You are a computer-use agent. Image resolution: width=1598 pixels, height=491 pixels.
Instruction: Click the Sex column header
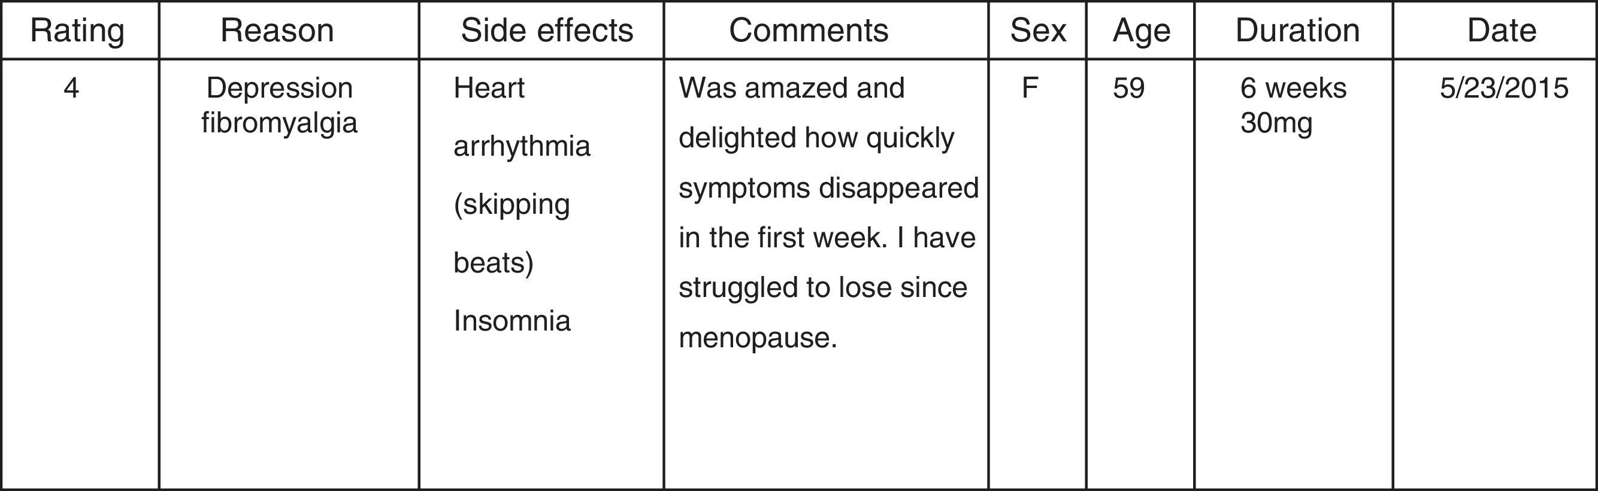coord(1038,31)
